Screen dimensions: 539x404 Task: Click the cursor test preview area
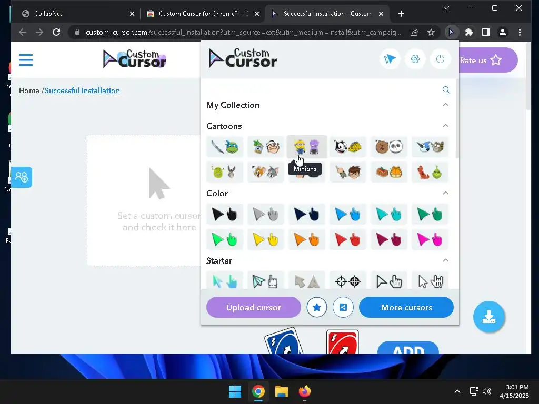coord(144,200)
